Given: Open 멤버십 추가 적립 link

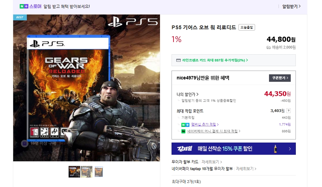Looking at the screenshot, I should pos(205,125).
